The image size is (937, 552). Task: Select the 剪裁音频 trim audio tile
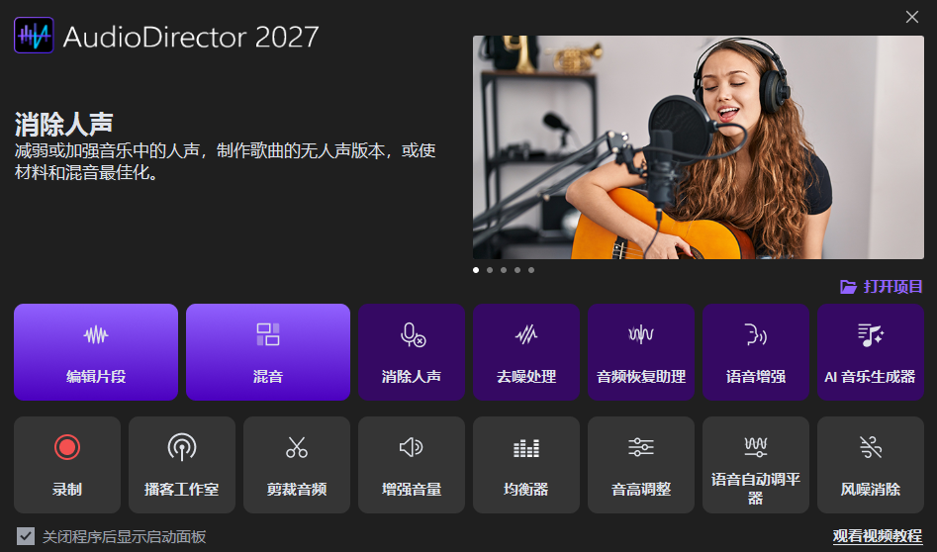click(x=297, y=465)
